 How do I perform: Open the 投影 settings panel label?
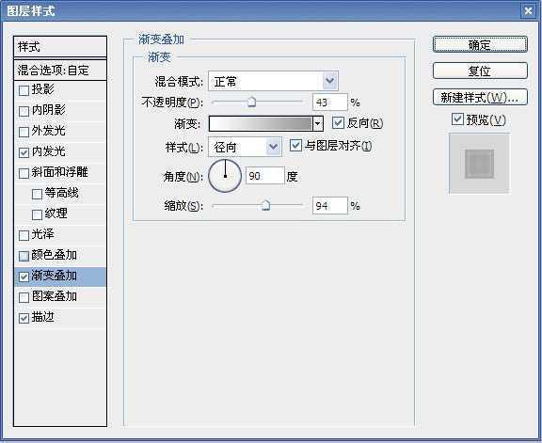[x=43, y=89]
